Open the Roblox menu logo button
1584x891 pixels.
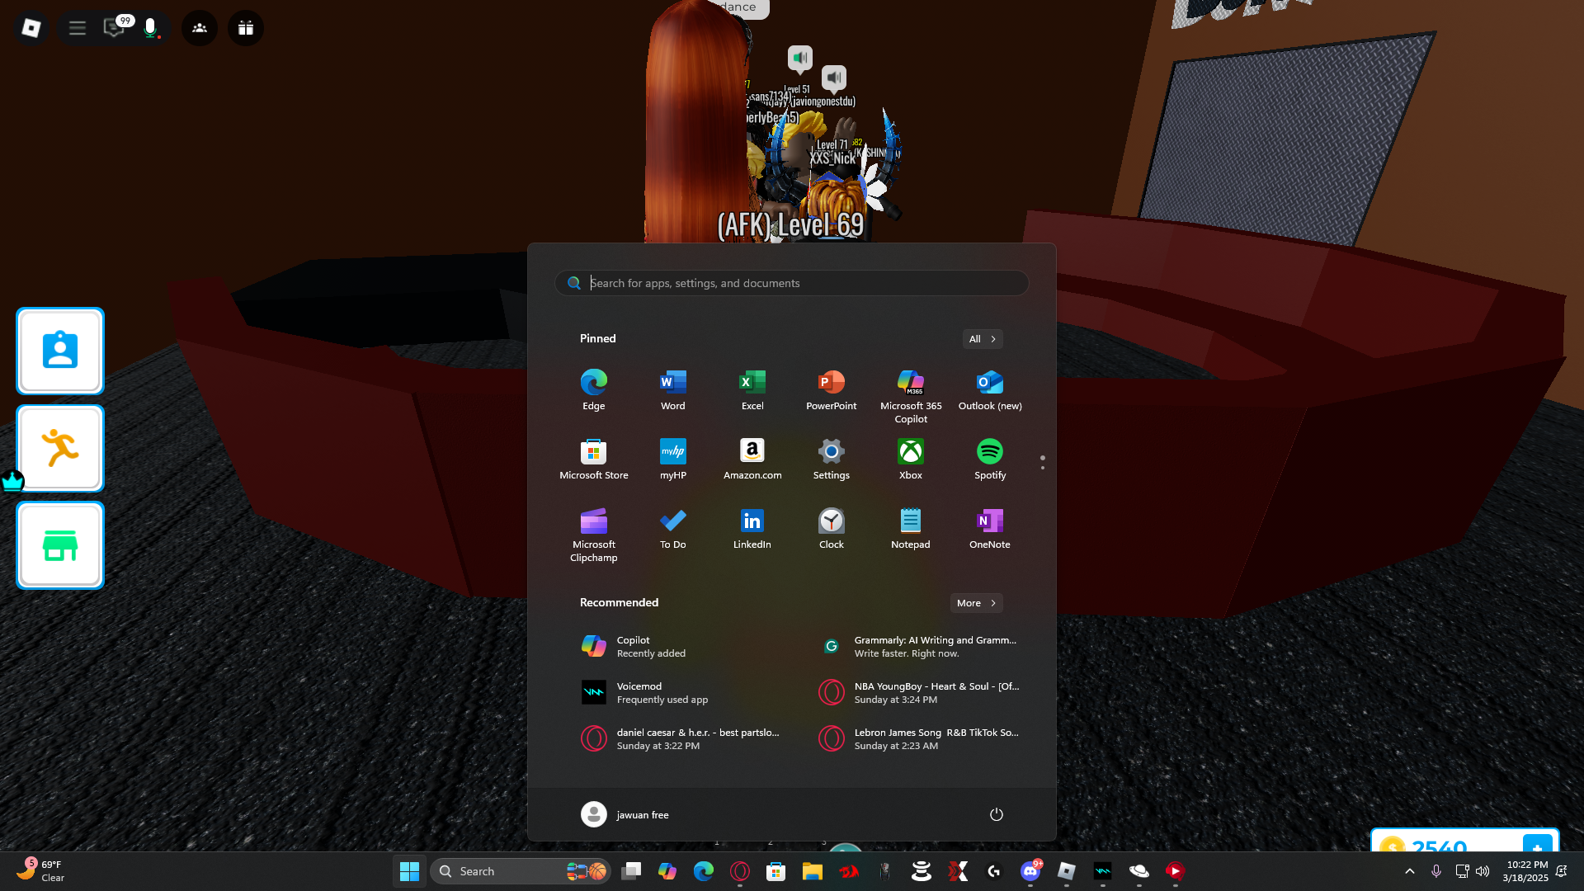tap(31, 28)
